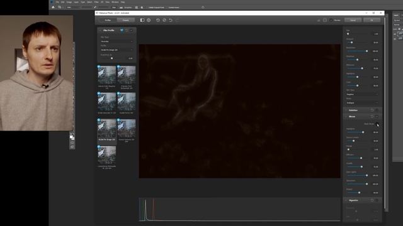403x226 pixels.
Task: Click the Bloom Impact value field
Action: [375, 193]
